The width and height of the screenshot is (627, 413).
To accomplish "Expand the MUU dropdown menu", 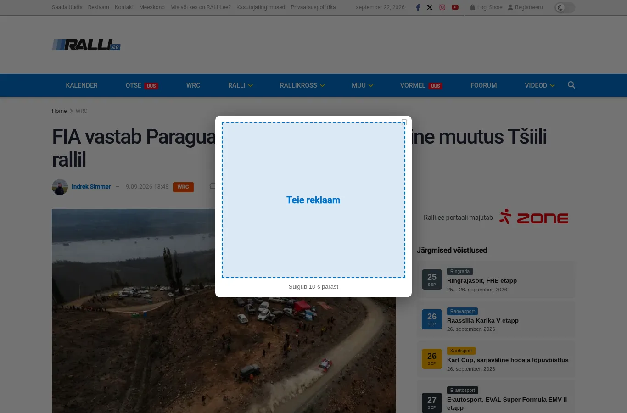I will coord(363,85).
